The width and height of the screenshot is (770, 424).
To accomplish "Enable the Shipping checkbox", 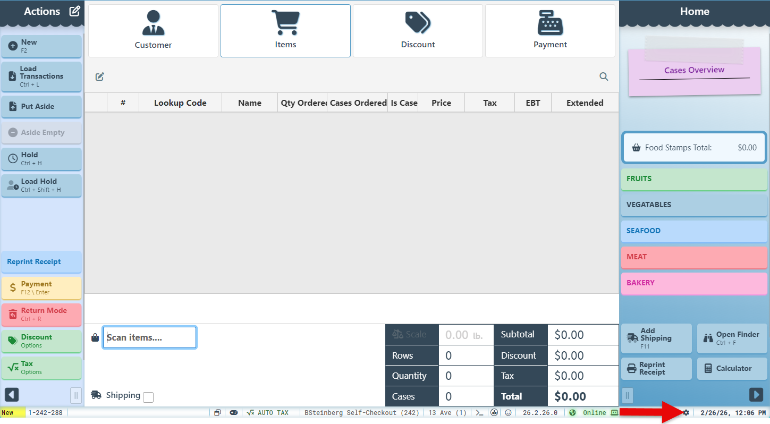I will (x=148, y=397).
